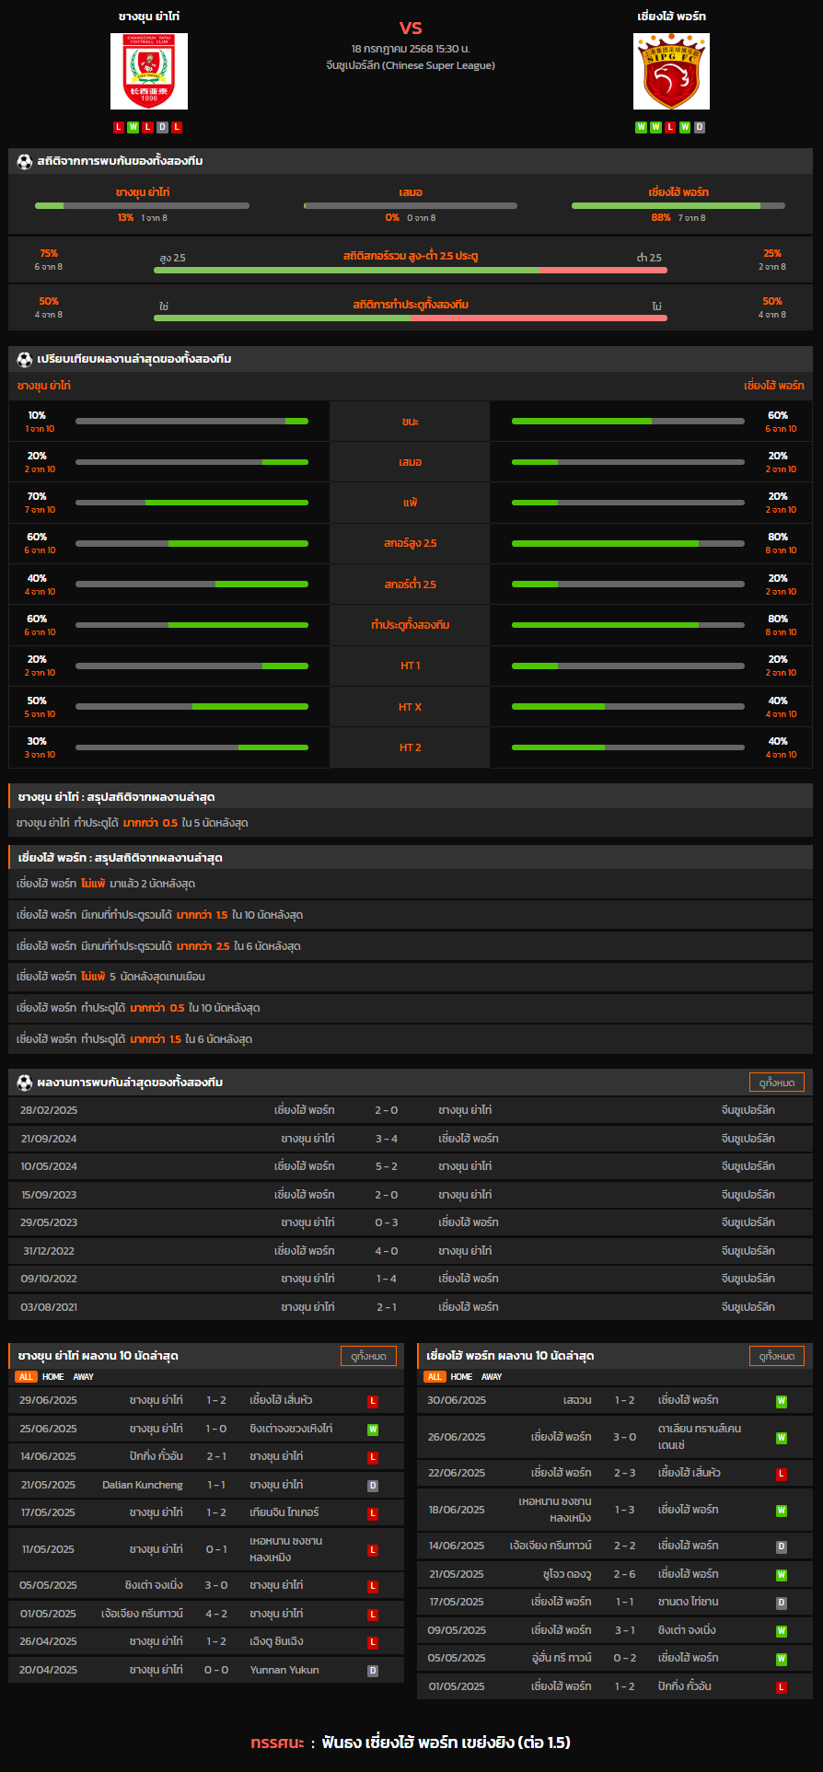
Task: Click L badge on the 22/06/2025 row
Action: [x=782, y=1474]
